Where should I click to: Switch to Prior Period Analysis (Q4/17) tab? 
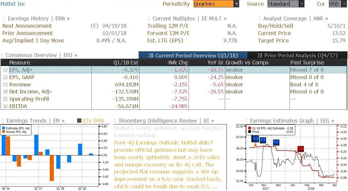(297, 55)
